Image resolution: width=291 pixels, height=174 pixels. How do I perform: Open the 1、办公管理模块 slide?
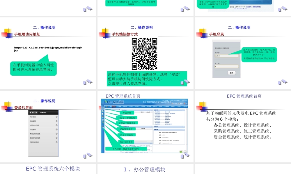pyautogui.click(x=144, y=169)
